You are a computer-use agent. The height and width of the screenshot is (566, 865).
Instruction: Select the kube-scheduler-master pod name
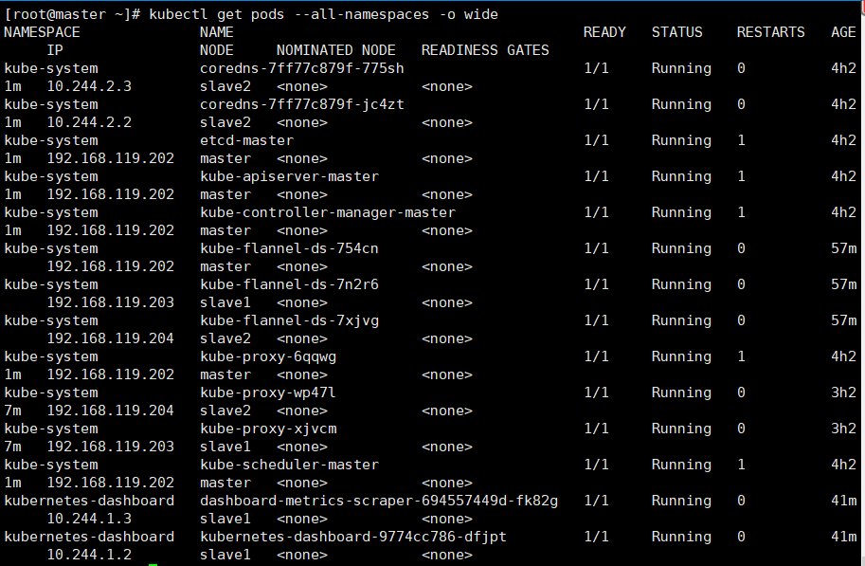pos(290,465)
